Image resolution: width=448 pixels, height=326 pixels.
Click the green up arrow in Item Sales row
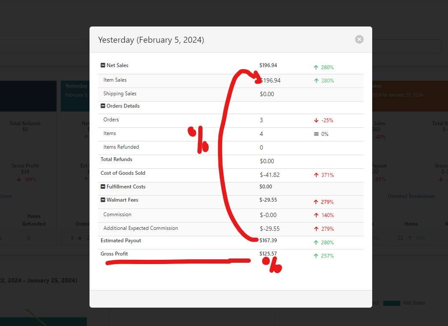316,80
